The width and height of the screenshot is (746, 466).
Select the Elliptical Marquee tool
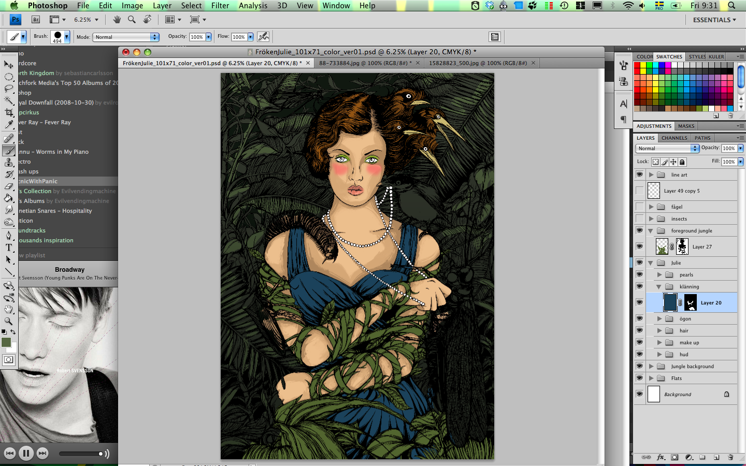[8, 77]
